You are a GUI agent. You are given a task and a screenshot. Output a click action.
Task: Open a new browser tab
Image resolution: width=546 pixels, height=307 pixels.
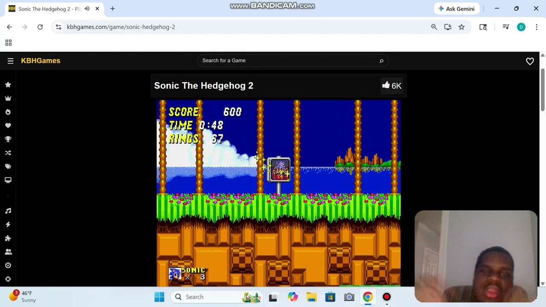pyautogui.click(x=113, y=9)
